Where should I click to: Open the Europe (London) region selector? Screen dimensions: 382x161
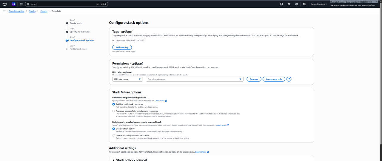tap(319, 4)
